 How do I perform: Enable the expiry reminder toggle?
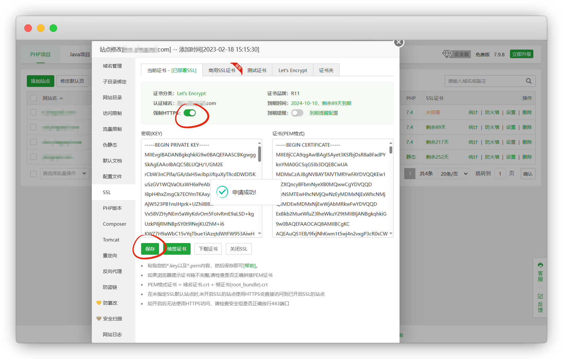pos(297,113)
